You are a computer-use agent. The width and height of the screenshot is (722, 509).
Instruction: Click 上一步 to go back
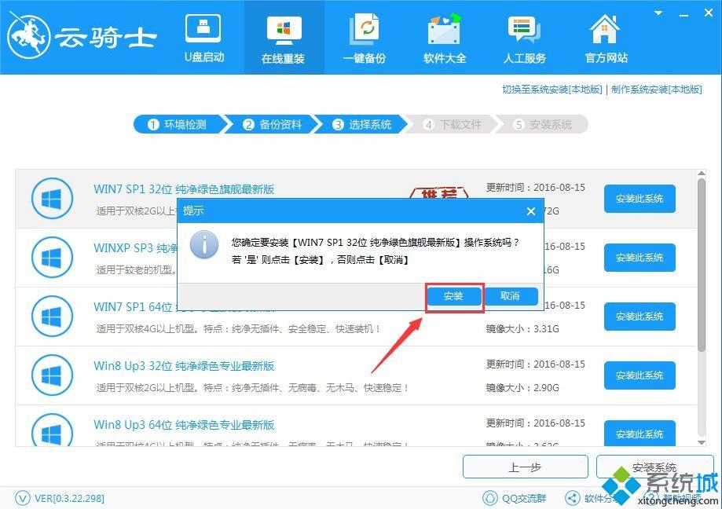525,467
